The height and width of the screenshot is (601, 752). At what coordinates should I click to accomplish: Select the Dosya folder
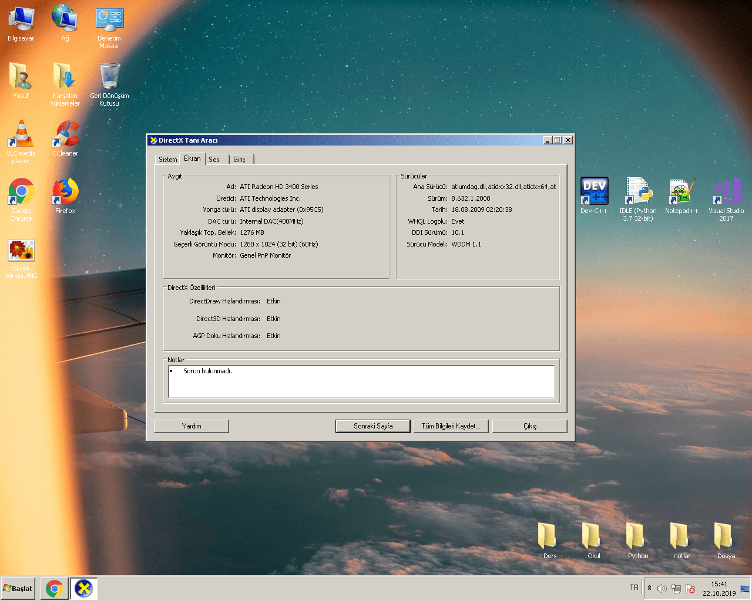coord(726,540)
